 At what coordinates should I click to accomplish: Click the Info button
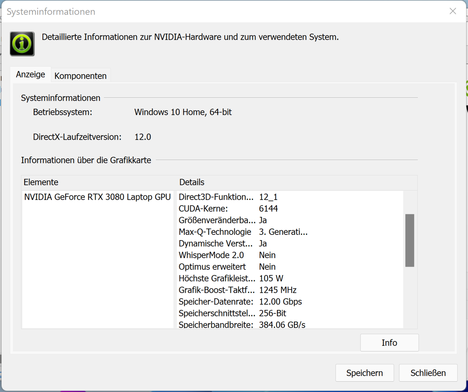pos(389,343)
